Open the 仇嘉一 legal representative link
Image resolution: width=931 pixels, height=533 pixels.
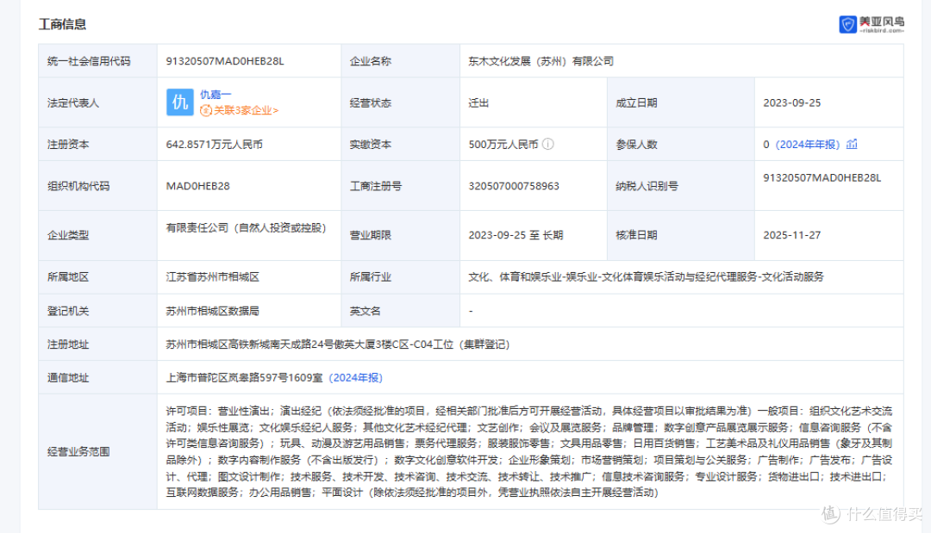tap(216, 94)
